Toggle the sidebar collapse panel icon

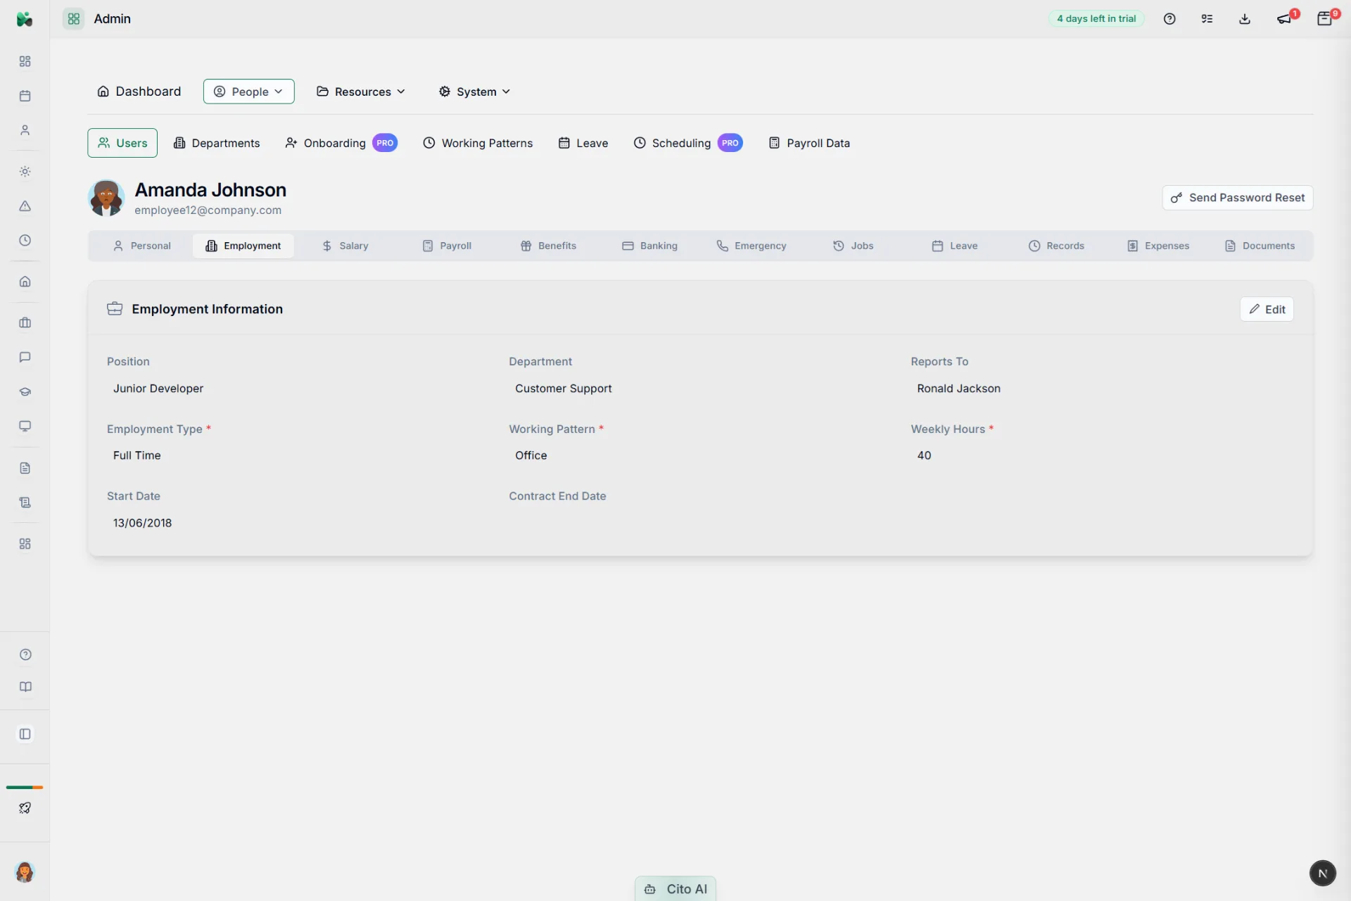(x=25, y=734)
